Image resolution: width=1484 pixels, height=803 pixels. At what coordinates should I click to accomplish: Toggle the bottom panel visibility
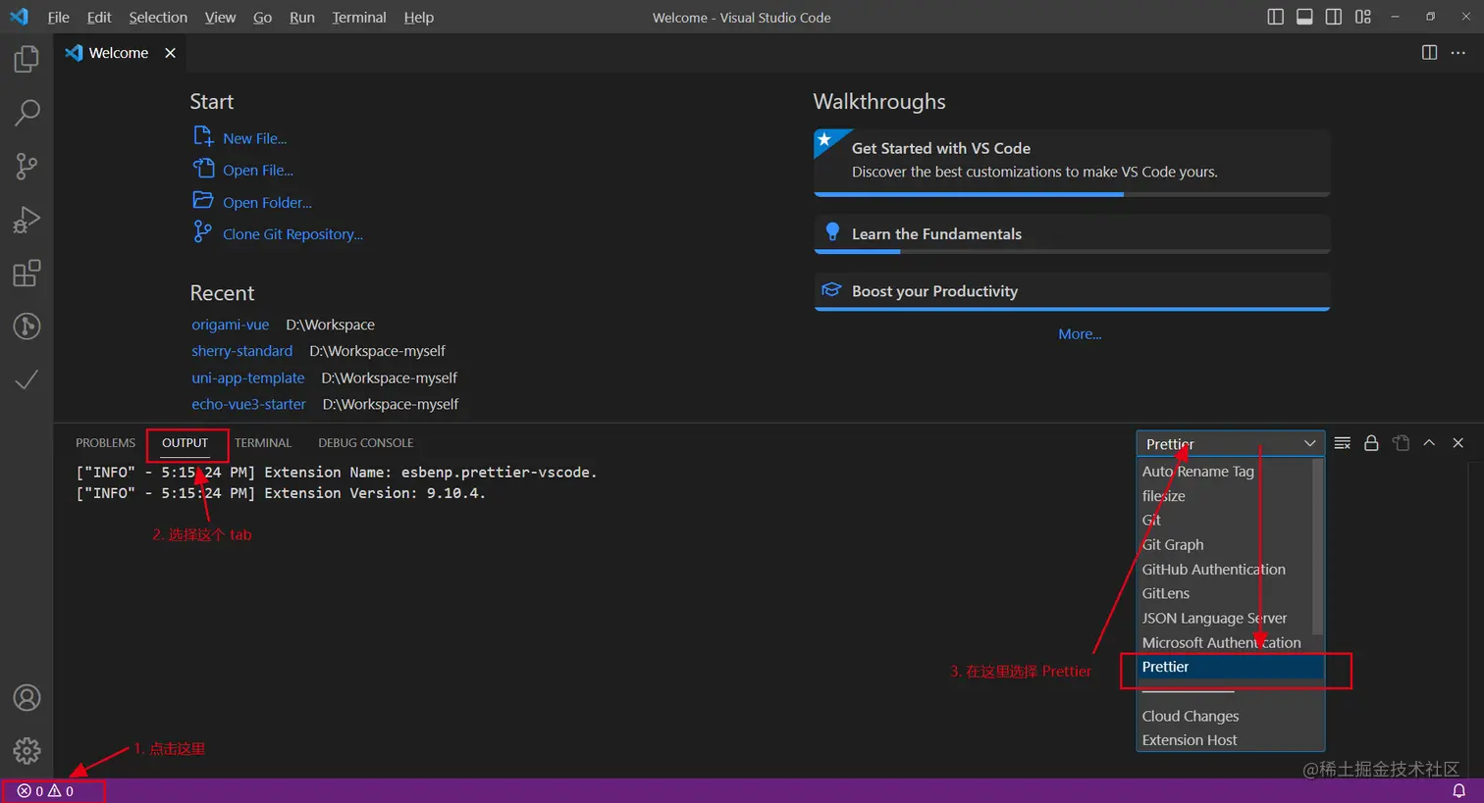point(1304,17)
